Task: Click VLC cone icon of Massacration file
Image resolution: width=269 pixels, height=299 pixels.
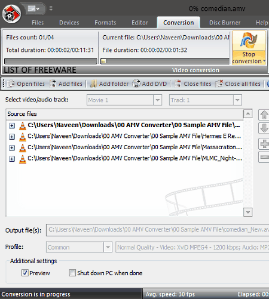Action: pyautogui.click(x=23, y=148)
